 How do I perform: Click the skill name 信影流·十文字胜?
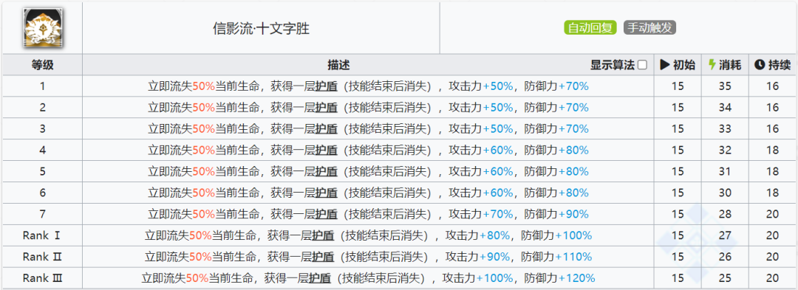point(261,29)
